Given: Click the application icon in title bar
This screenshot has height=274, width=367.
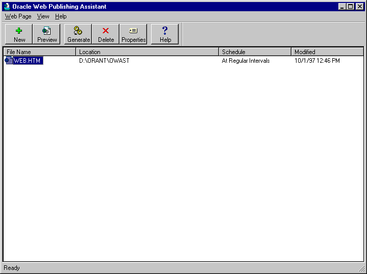Looking at the screenshot, I should 7,6.
